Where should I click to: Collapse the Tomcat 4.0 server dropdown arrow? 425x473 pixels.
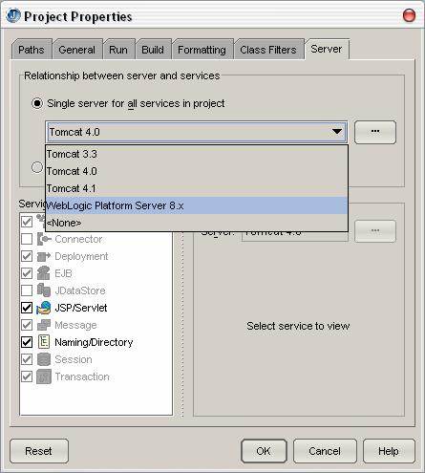click(x=337, y=132)
